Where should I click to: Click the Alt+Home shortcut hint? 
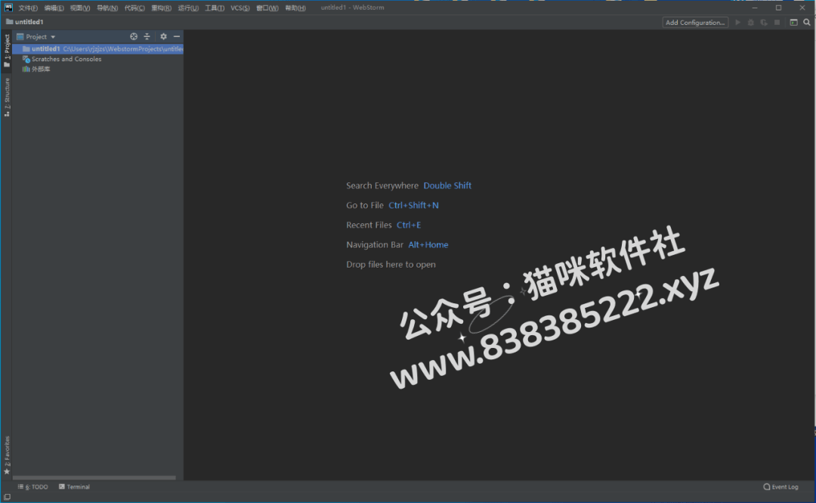coord(428,245)
